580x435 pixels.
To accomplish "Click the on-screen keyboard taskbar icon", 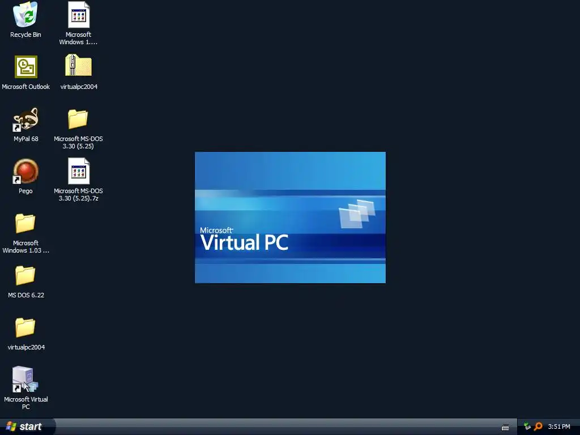I will (505, 427).
